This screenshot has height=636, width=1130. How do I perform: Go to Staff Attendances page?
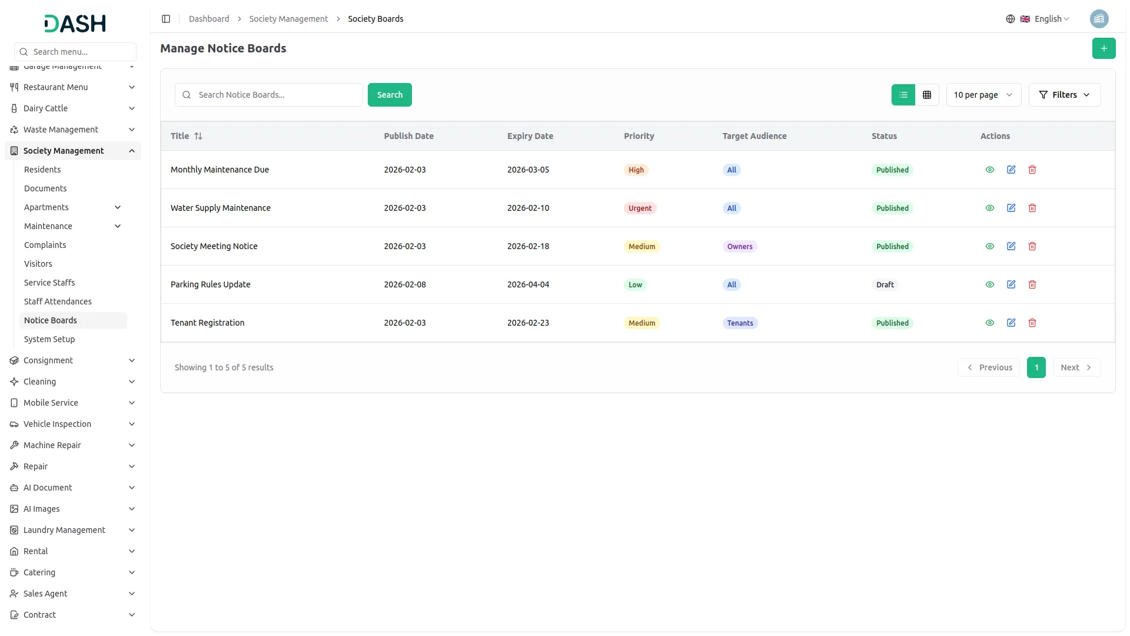[58, 302]
